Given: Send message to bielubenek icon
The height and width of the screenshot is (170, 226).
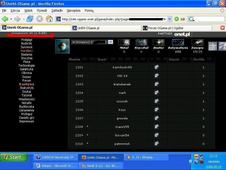Looking at the screenshot, I should point(157,84).
